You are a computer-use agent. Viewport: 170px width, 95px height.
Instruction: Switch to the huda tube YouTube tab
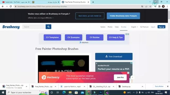click(16, 2)
